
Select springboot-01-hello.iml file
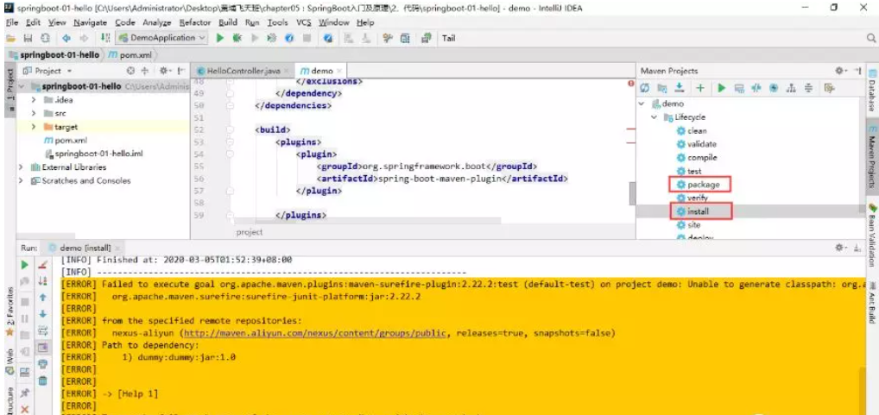(x=93, y=154)
